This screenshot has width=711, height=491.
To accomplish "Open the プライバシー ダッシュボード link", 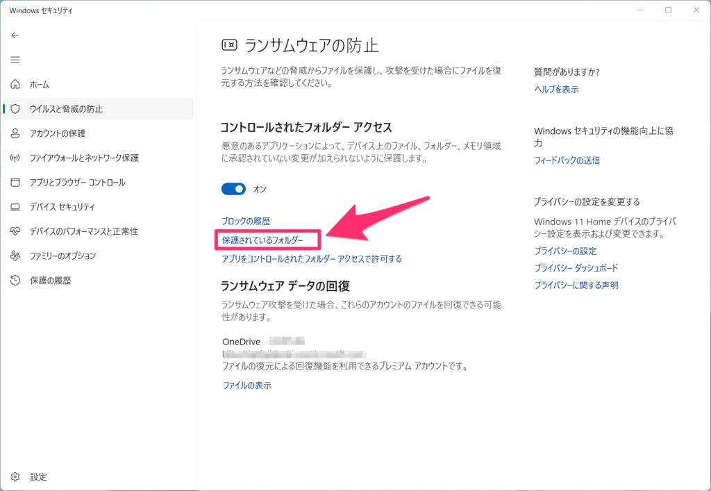I will [576, 268].
